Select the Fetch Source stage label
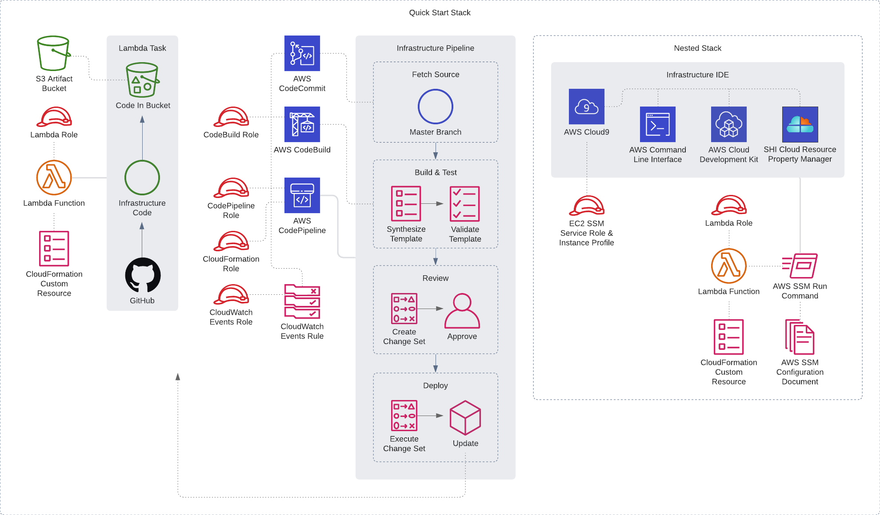Viewport: 880px width, 515px height. tap(436, 75)
